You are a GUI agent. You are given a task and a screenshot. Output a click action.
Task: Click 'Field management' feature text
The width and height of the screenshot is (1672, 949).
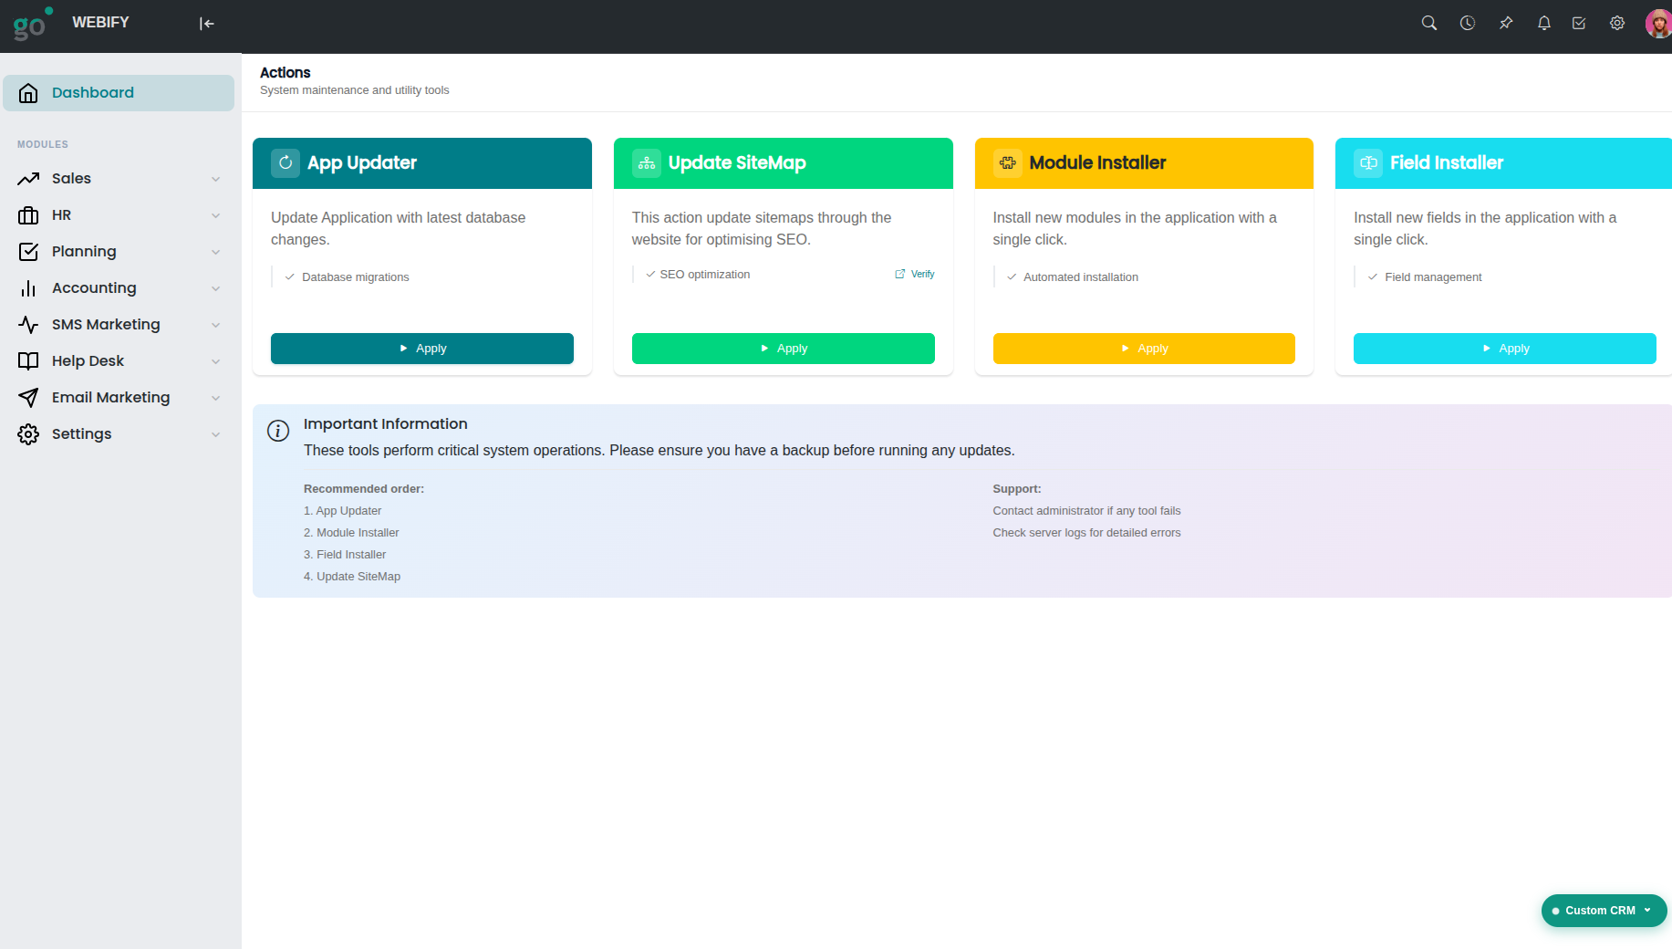pos(1433,277)
